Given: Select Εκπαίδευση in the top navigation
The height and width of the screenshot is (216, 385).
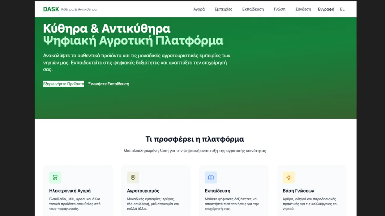Looking at the screenshot, I should [253, 9].
